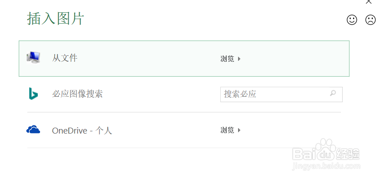Image resolution: width=381 pixels, height=179 pixels.
Task: Close the 插入图片 dialog with the X
Action: click(369, 2)
